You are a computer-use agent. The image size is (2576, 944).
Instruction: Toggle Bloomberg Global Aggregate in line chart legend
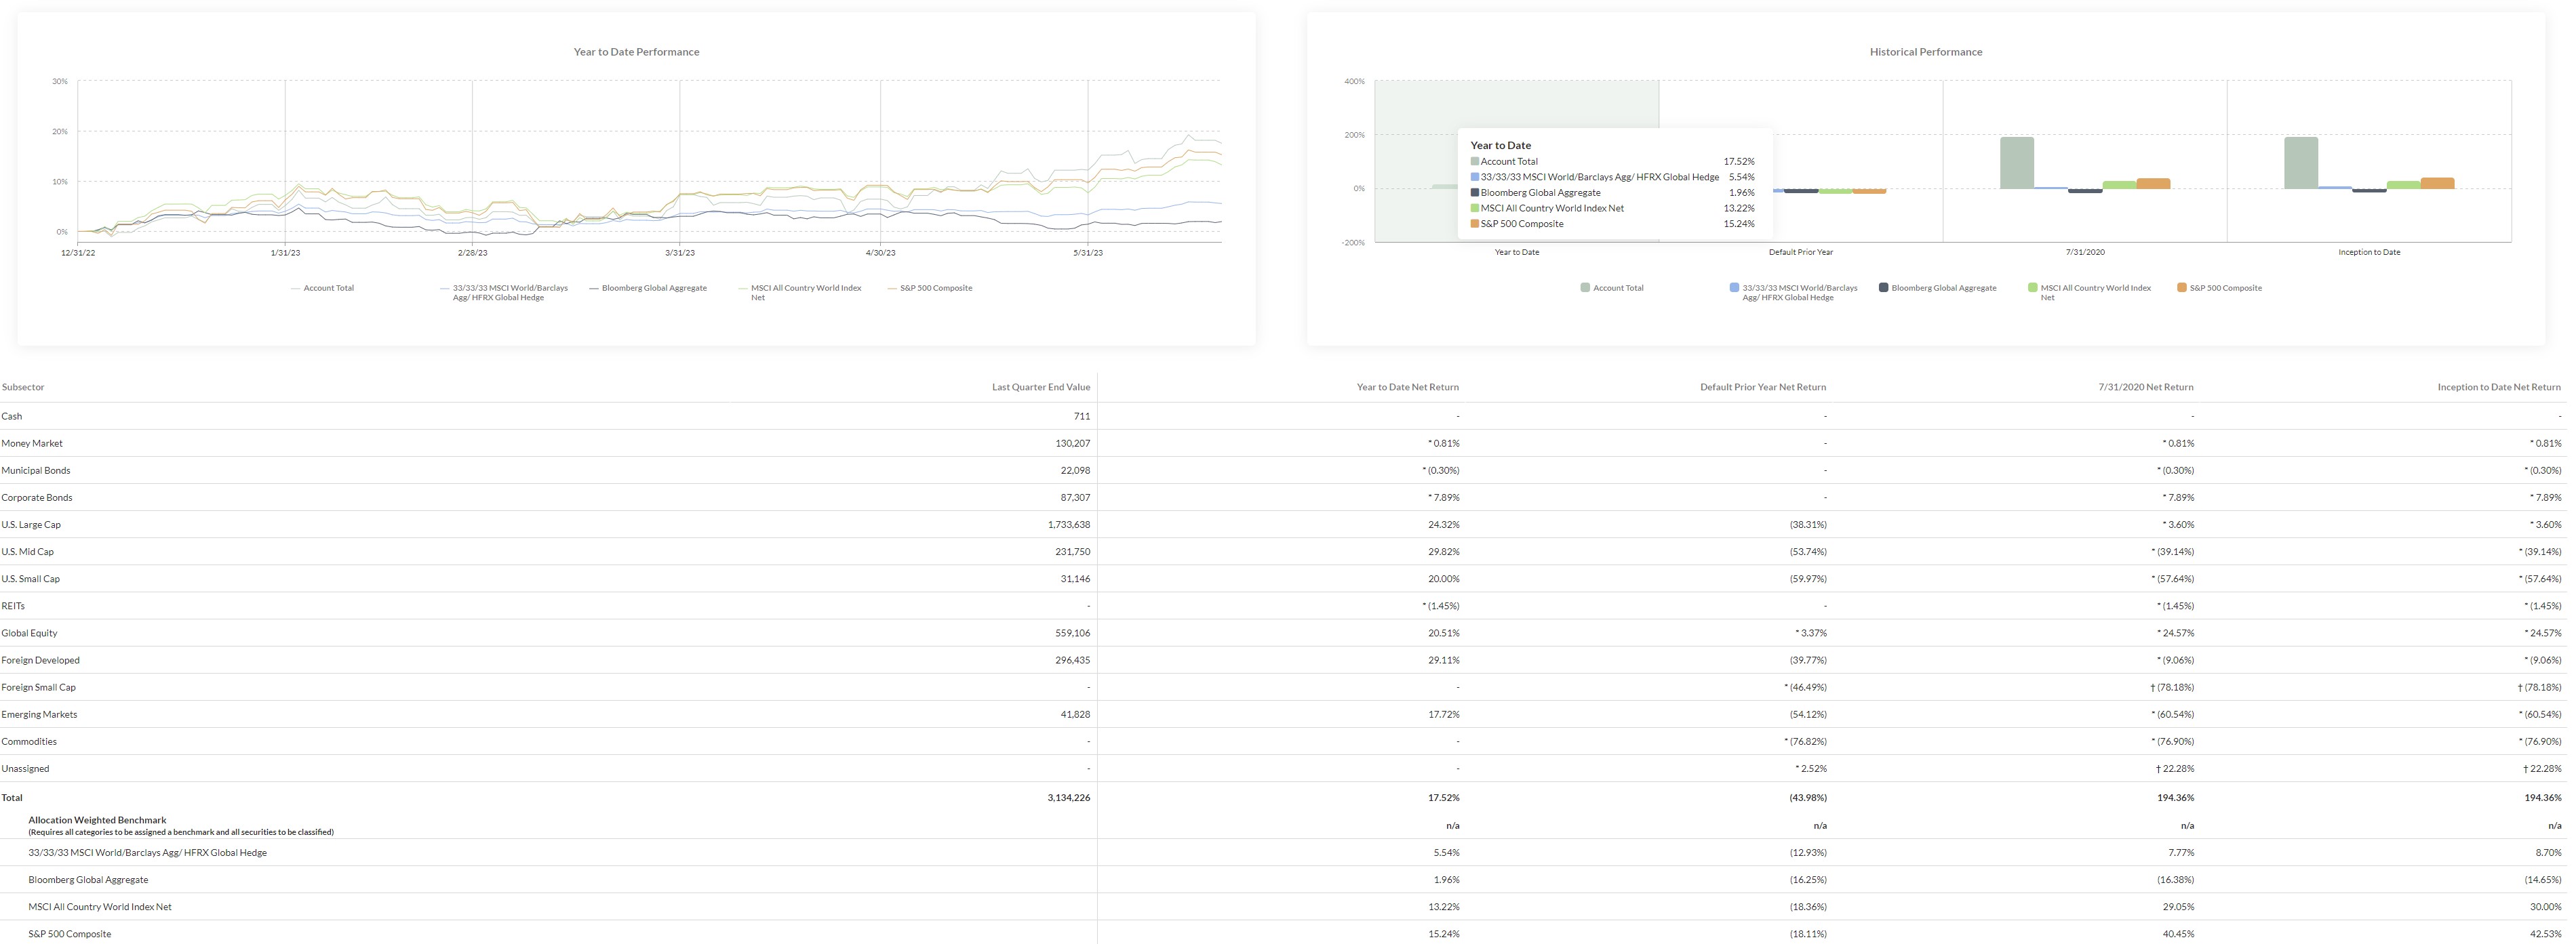[648, 288]
